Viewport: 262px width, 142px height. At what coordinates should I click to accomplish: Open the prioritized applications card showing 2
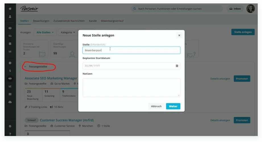34,49
